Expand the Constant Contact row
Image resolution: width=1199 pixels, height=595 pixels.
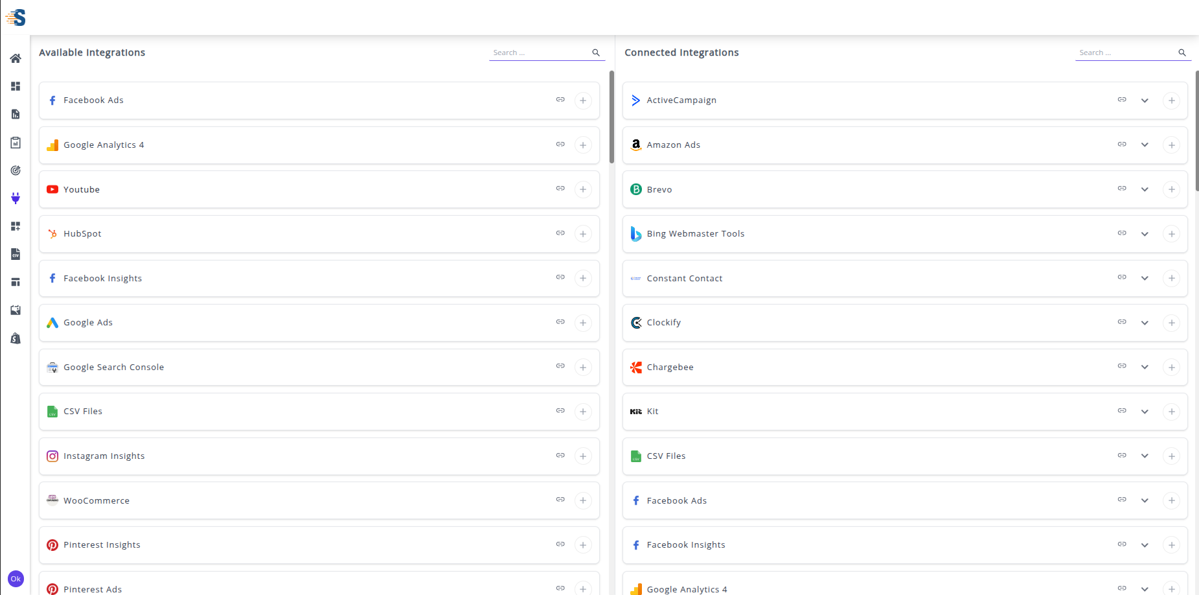1145,279
